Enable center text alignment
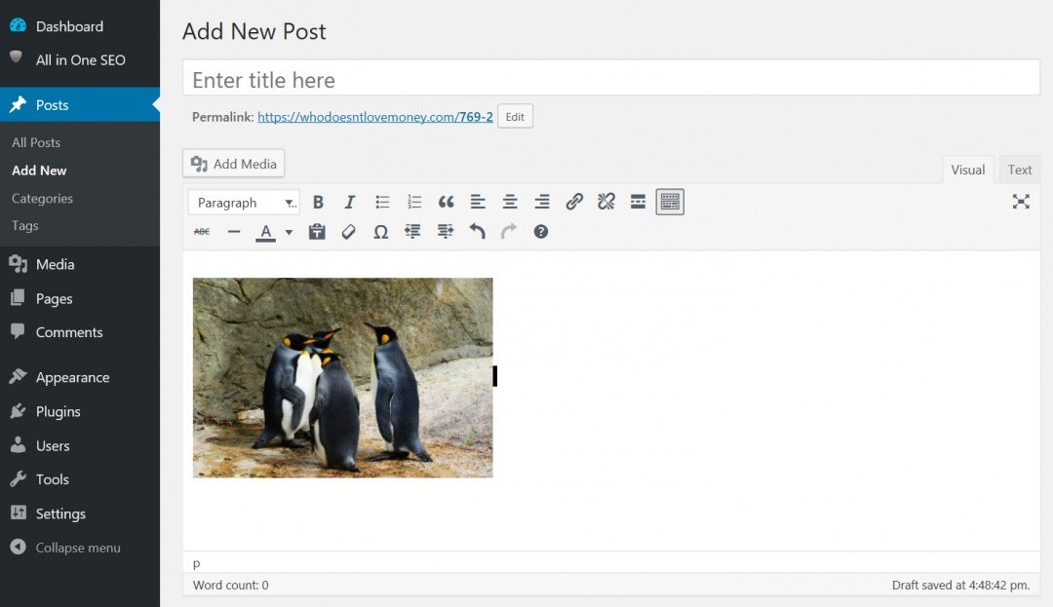The height and width of the screenshot is (607, 1053). point(509,202)
